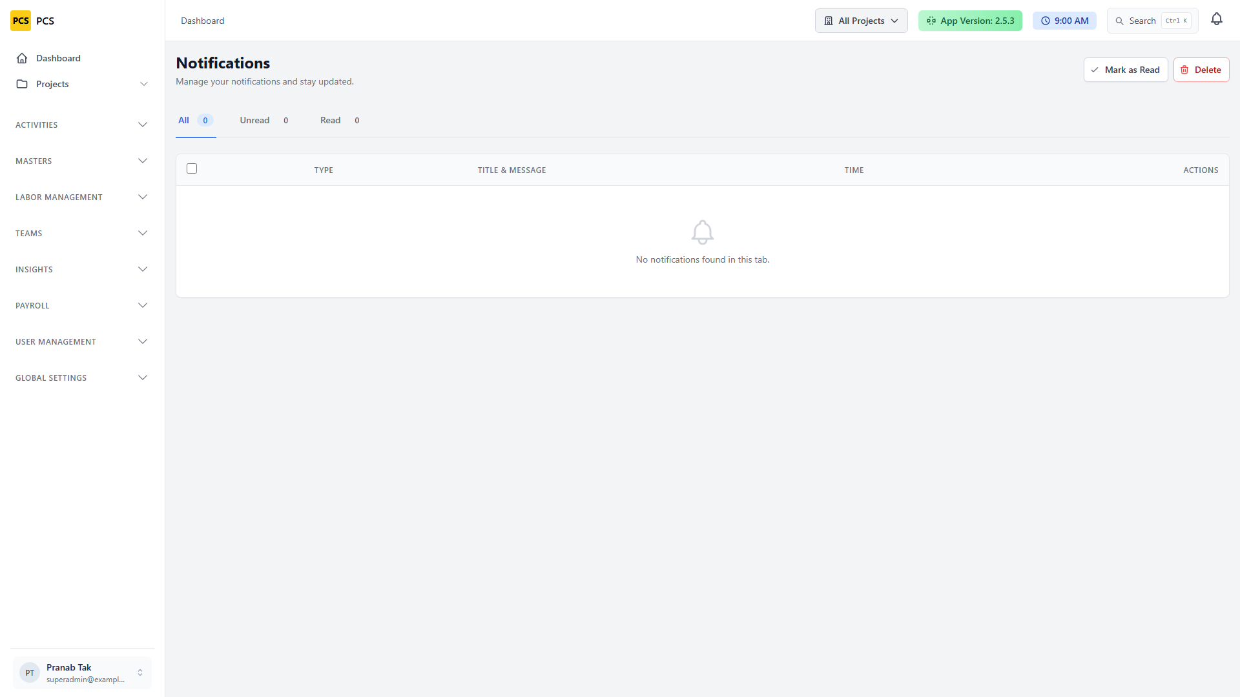Expand the LABOR MANAGEMENT section
1240x697 pixels.
(x=82, y=197)
